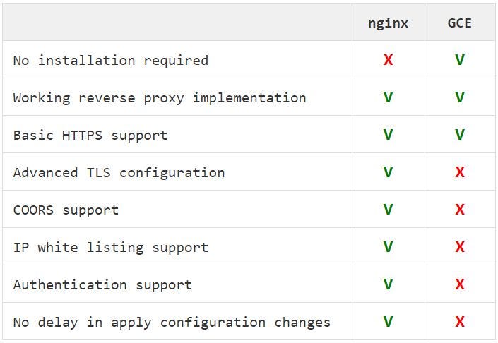
Task: Click GCE check for Working reverse proxy
Action: point(460,97)
